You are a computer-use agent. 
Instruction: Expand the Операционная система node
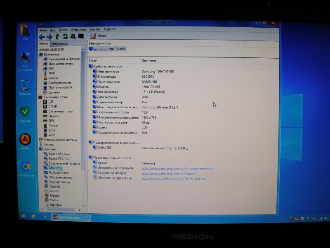click(x=40, y=140)
